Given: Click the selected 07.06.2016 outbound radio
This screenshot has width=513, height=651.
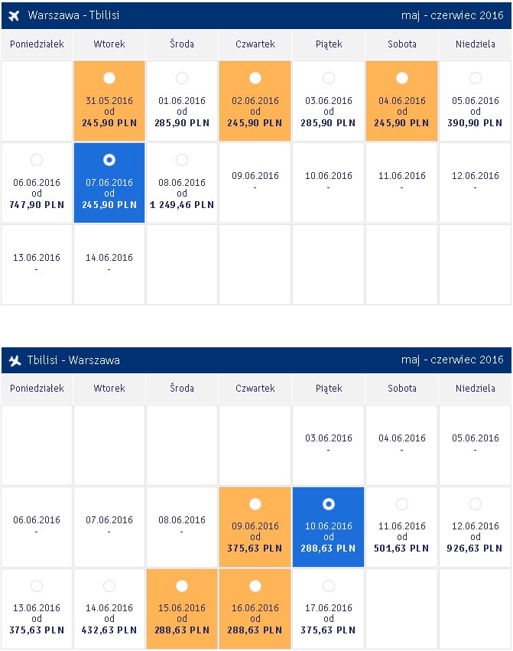Looking at the screenshot, I should coord(109,160).
